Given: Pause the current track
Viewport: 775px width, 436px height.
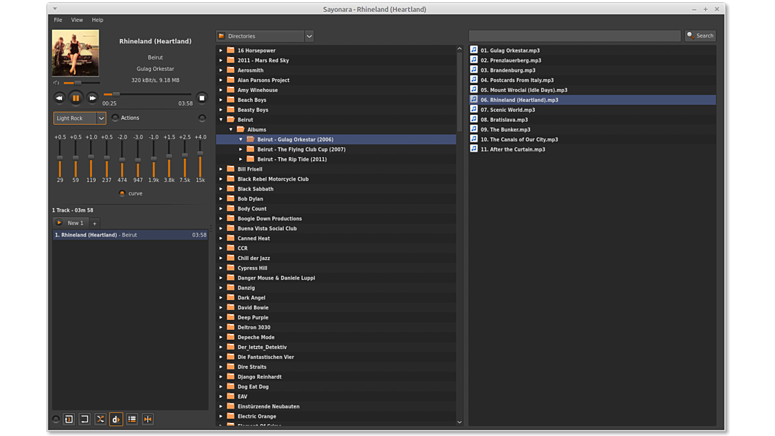Looking at the screenshot, I should click(76, 98).
